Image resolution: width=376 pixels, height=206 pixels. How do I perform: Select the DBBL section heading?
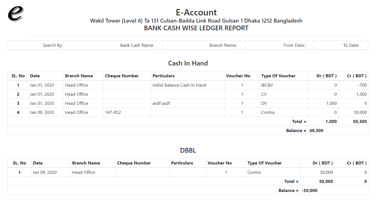point(188,150)
